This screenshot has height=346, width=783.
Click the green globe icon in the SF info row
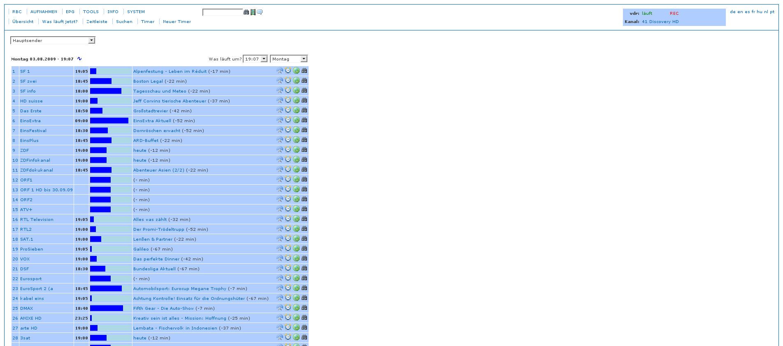[296, 91]
